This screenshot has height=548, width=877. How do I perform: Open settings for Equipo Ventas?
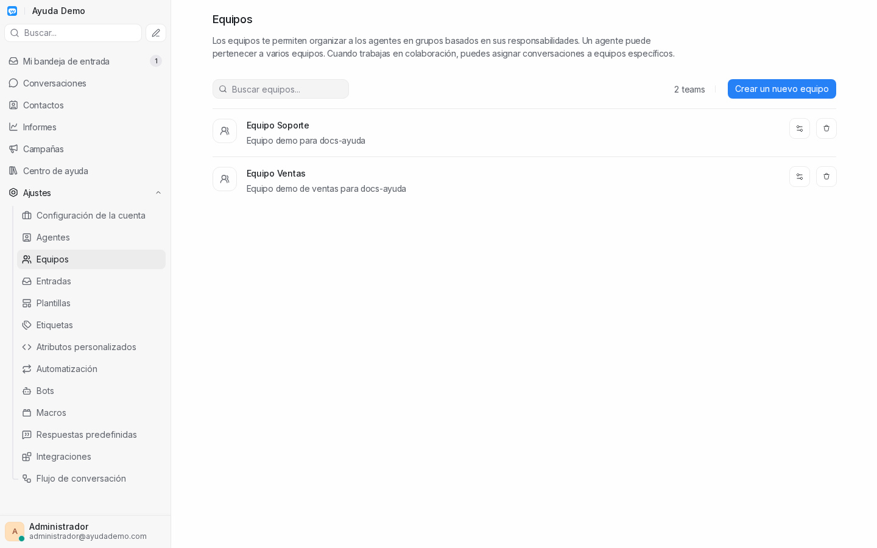pos(800,177)
